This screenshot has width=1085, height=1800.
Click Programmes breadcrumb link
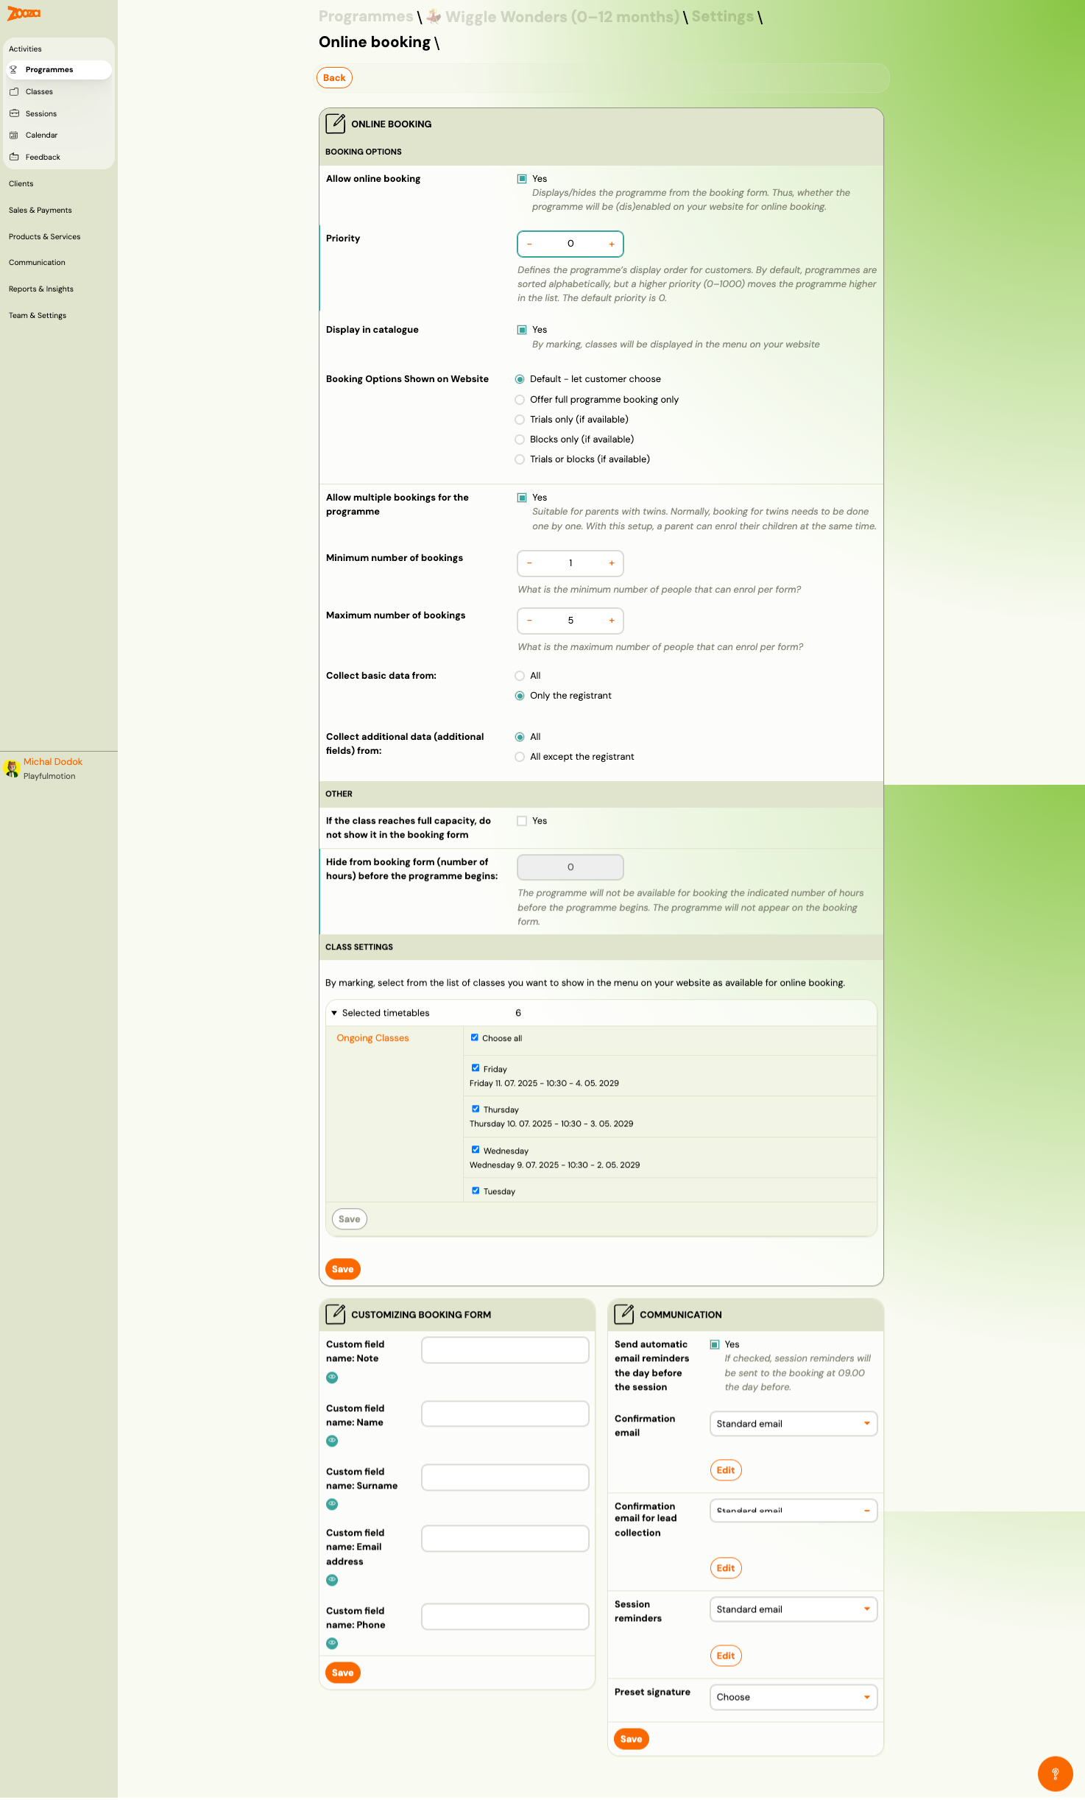tap(366, 16)
